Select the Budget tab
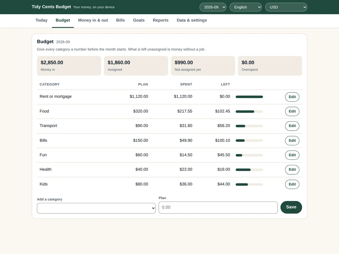 [63, 20]
